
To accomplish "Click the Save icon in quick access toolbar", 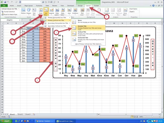I will click(x=5, y=2).
